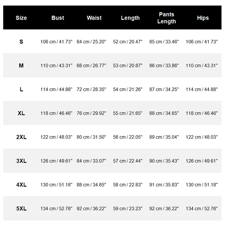
Task: Click the Length column header
Action: pyautogui.click(x=130, y=18)
